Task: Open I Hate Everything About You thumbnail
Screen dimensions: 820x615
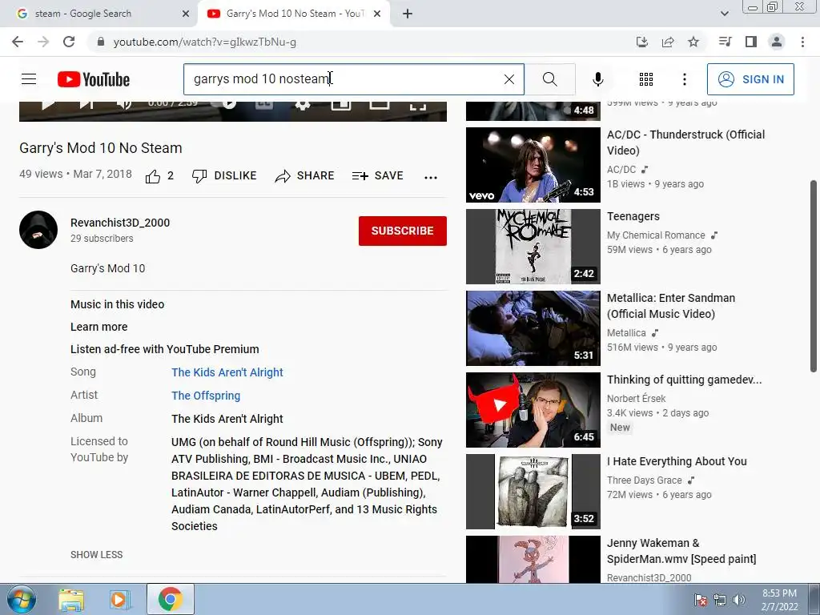Action: pos(533,492)
